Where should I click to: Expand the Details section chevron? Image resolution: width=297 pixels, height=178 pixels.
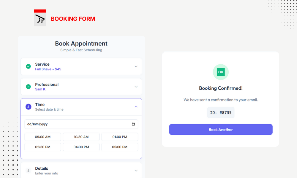tap(136, 171)
